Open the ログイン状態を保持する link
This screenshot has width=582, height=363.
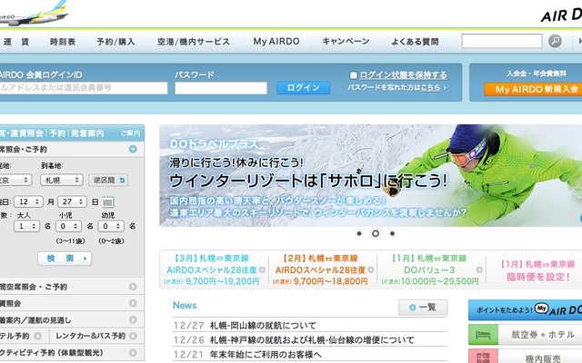tap(404, 75)
